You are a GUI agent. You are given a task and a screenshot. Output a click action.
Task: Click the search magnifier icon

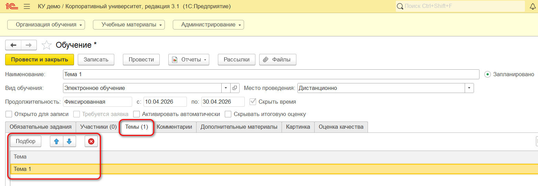(x=400, y=6)
